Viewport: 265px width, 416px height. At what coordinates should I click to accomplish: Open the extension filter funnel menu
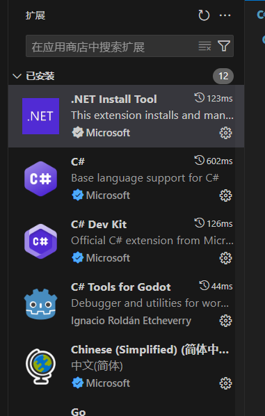224,46
